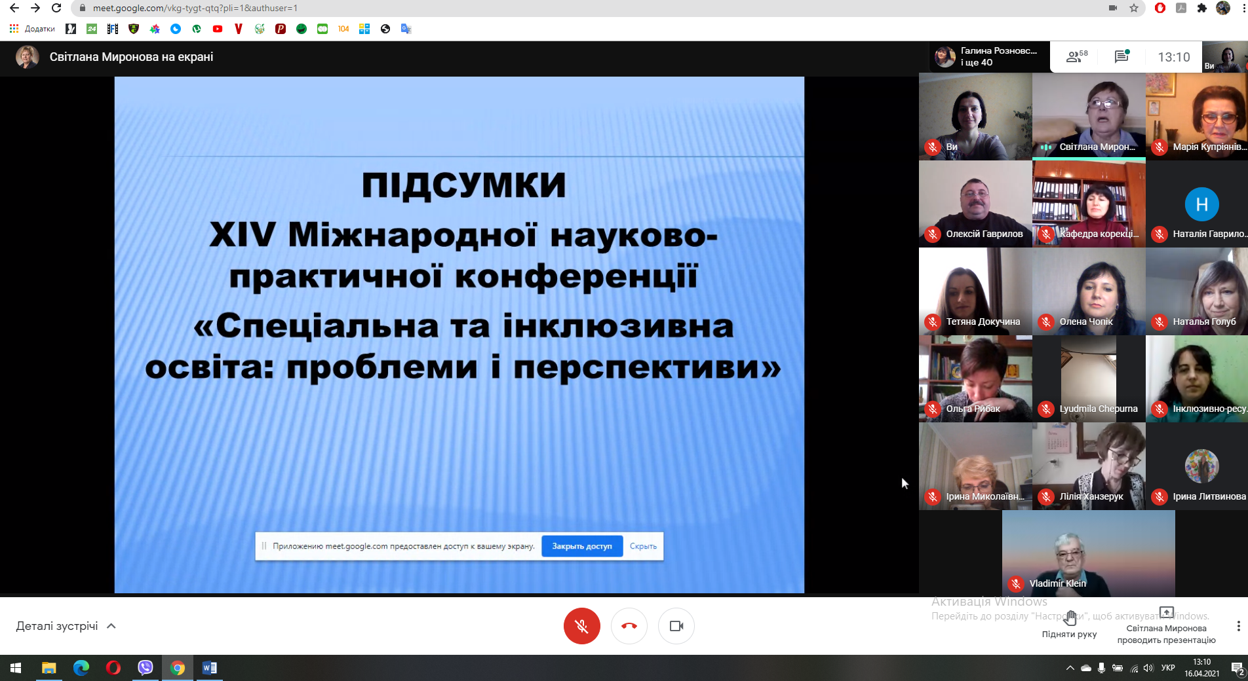1248x681 pixels.
Task: Open the three-dot more options menu
Action: (1238, 626)
